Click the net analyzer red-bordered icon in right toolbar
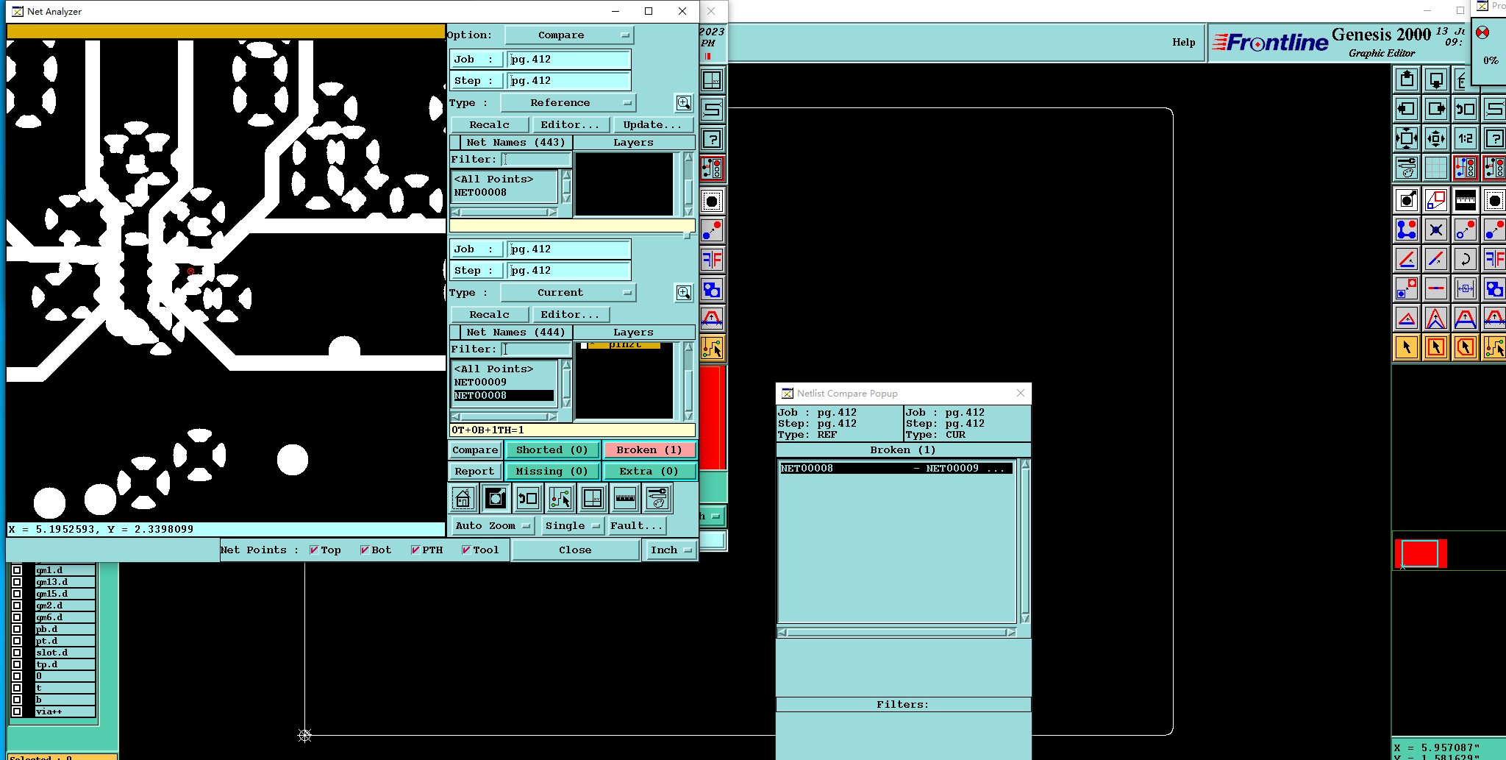Image resolution: width=1506 pixels, height=760 pixels. pos(1466,168)
